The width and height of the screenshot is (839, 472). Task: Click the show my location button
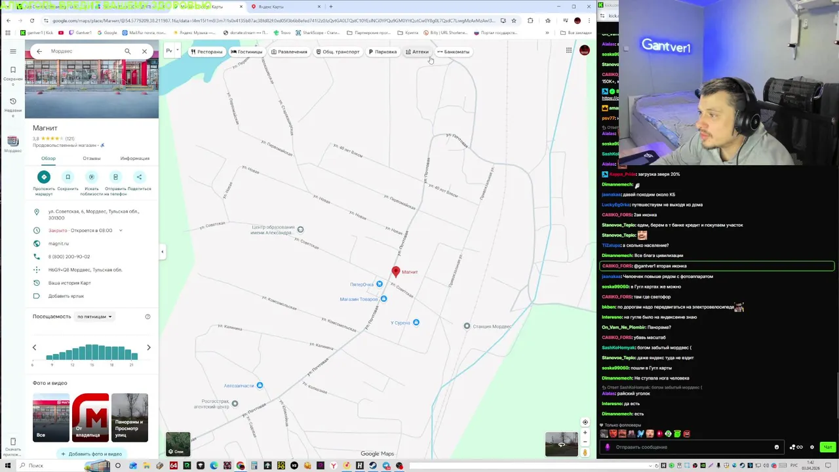pyautogui.click(x=585, y=422)
